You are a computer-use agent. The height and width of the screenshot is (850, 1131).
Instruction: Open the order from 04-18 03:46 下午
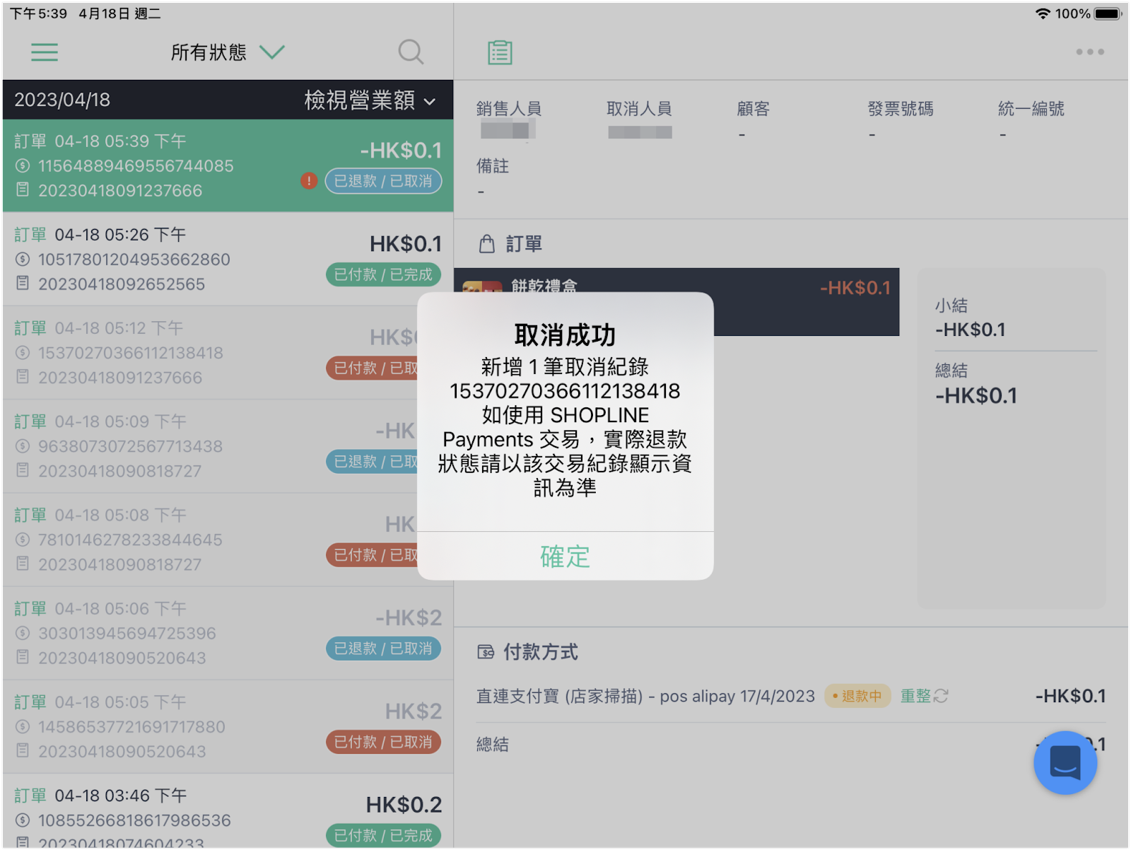click(x=228, y=812)
